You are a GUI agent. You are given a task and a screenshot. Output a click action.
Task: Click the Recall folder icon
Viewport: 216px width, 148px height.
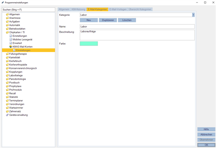[7, 93]
